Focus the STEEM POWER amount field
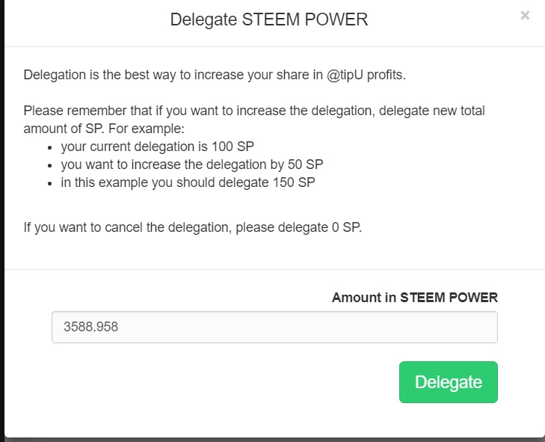Screen dimensions: 545x442 coord(274,328)
